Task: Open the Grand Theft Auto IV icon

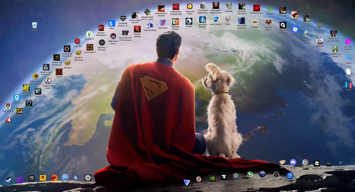Action: tap(125, 32)
